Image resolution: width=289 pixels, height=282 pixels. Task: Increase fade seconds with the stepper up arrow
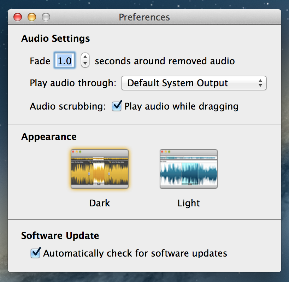pos(85,57)
